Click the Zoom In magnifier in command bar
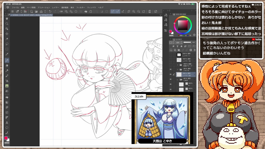The width and height of the screenshot is (265, 149). coord(134,12)
